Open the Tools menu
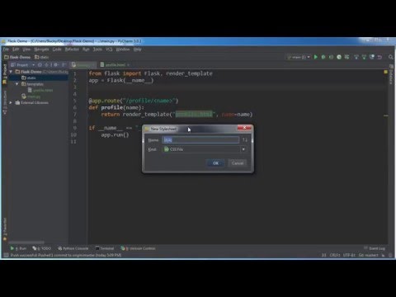 [97, 49]
